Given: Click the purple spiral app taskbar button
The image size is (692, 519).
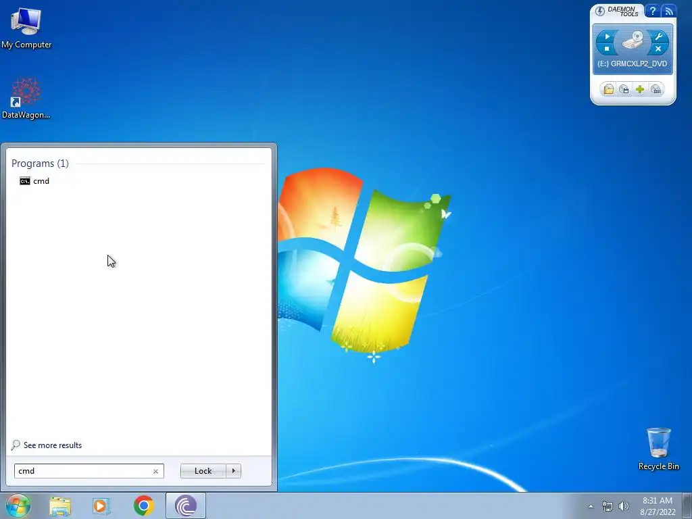Looking at the screenshot, I should (186, 505).
